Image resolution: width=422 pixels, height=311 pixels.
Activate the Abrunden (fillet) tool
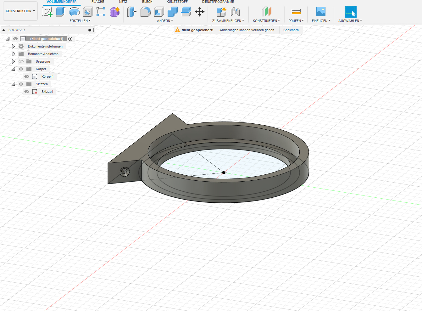click(146, 11)
